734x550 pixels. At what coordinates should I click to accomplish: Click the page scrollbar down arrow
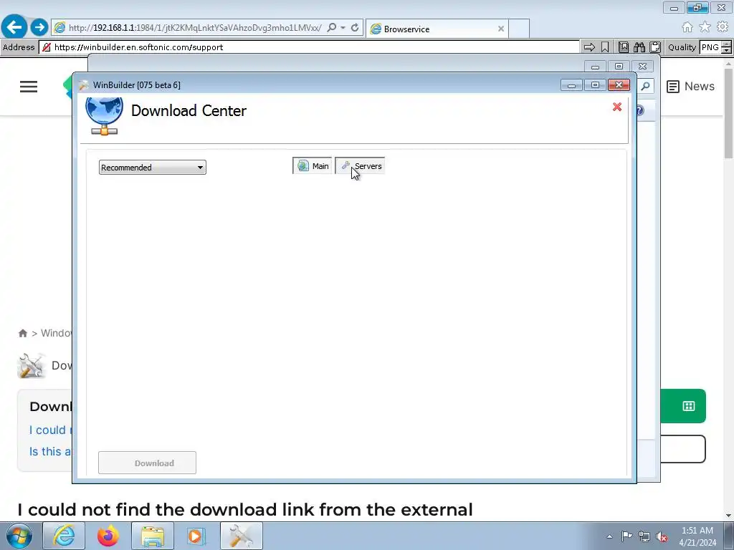[729, 516]
